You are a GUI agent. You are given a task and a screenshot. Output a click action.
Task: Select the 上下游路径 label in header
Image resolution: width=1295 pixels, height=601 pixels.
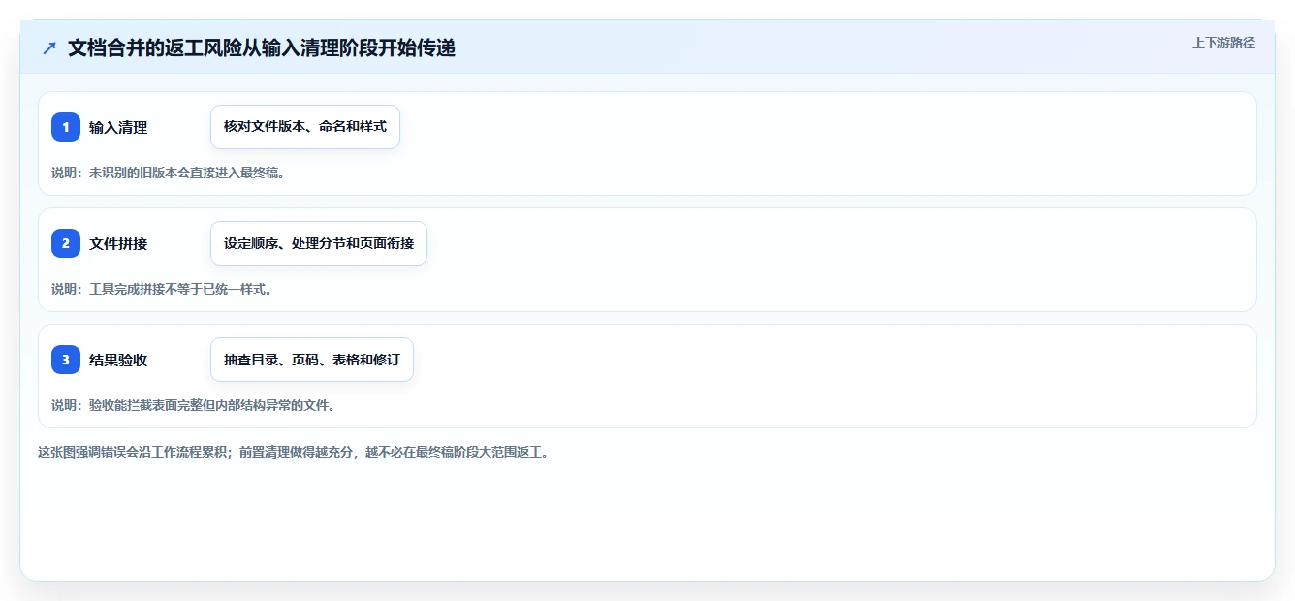tap(1223, 43)
